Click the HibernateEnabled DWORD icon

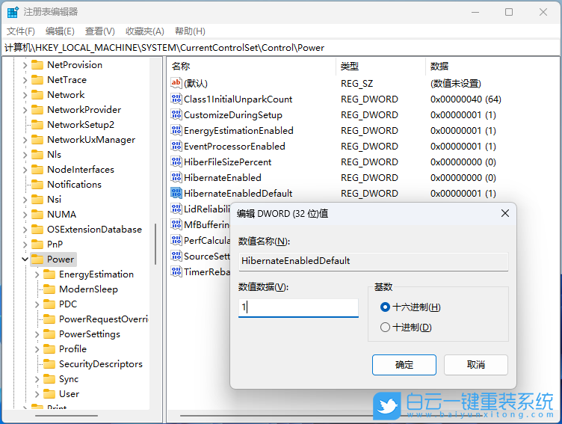click(176, 177)
